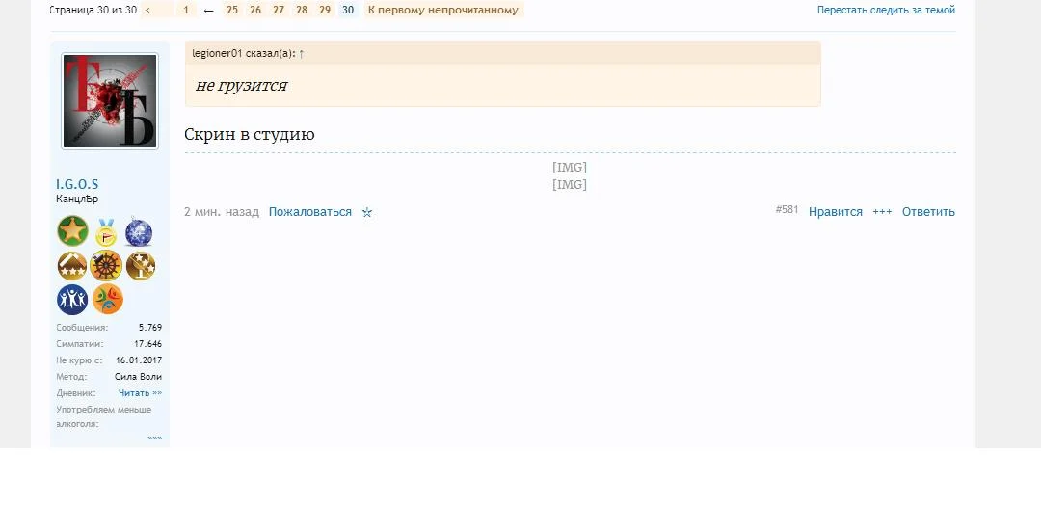The height and width of the screenshot is (506, 1041).
Task: Go to page 1
Action: 187,10
